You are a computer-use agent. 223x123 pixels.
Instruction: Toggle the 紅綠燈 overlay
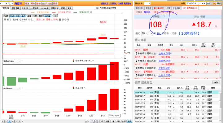coord(47,16)
